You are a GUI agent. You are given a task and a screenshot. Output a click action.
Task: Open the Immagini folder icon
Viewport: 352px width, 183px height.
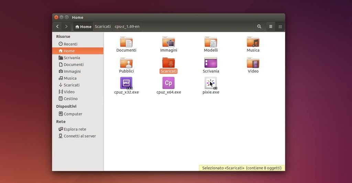pyautogui.click(x=168, y=42)
